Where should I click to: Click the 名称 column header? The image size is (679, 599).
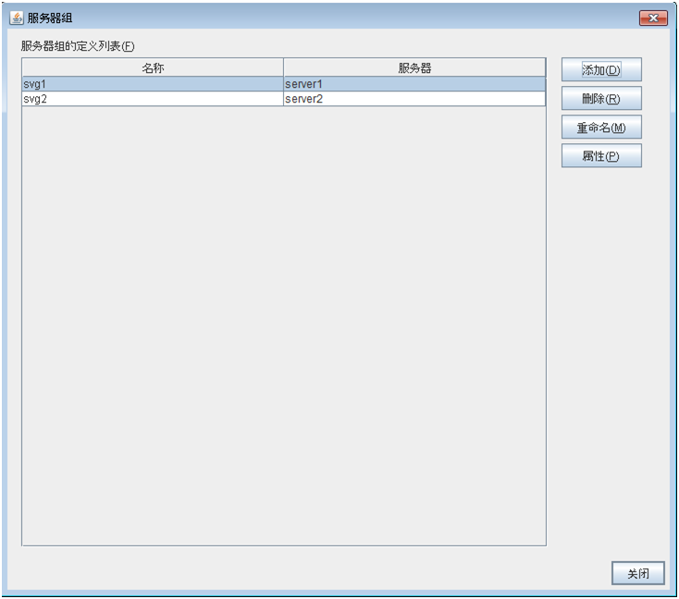coord(153,68)
